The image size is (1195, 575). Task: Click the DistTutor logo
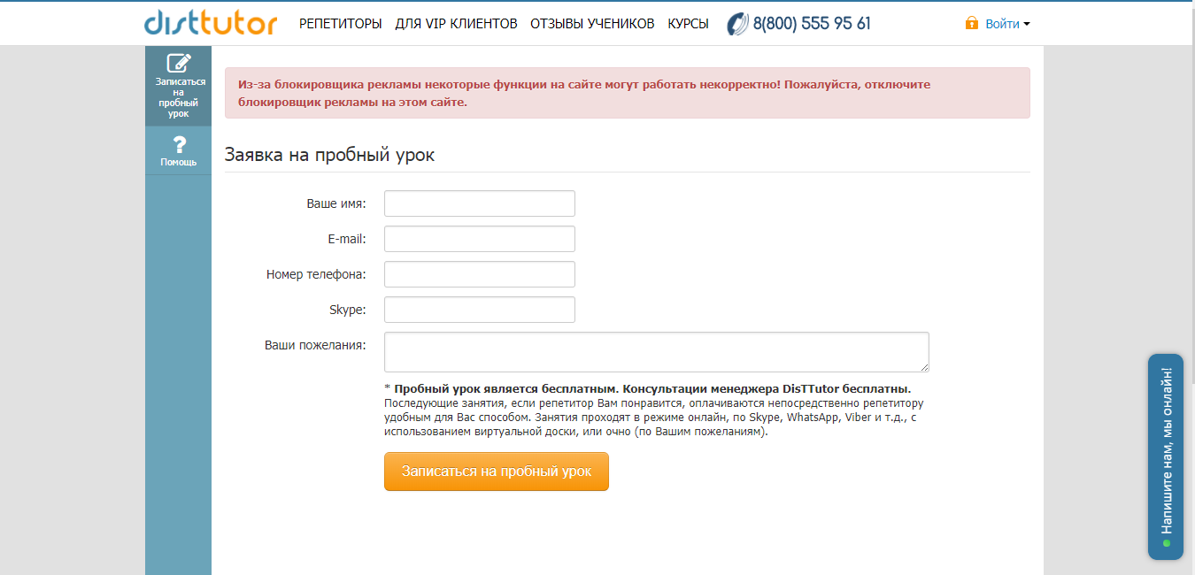coord(210,22)
